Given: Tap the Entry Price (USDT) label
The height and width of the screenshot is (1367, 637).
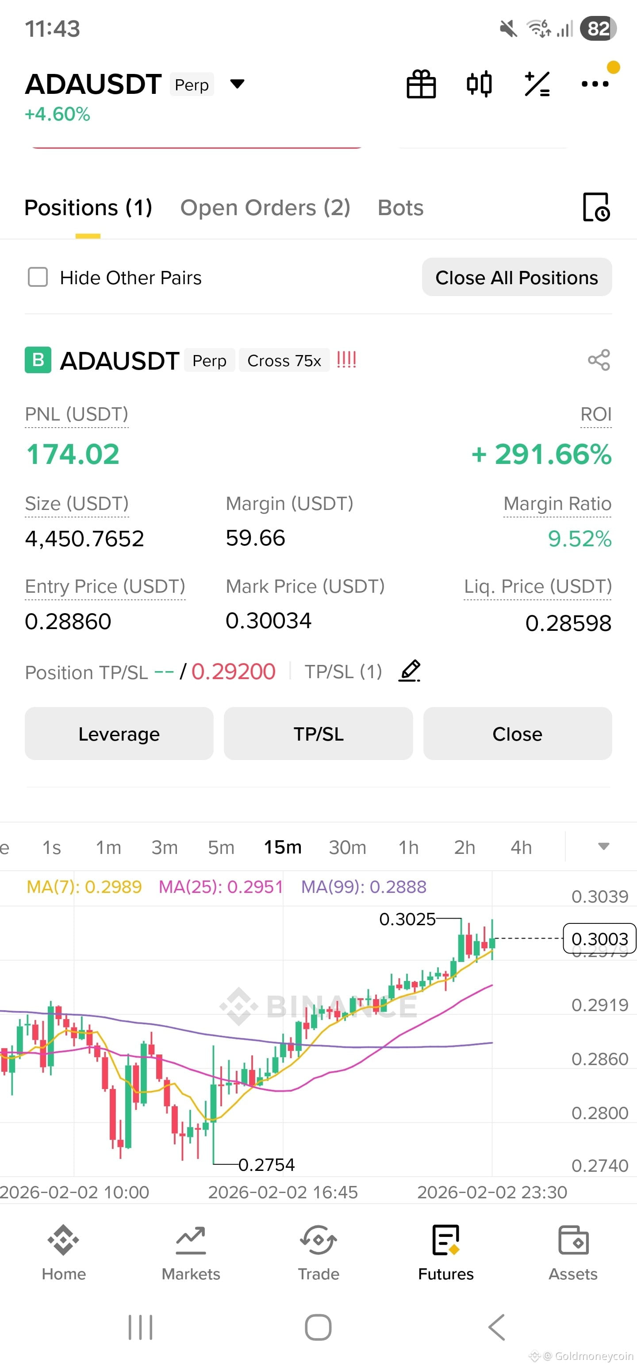Looking at the screenshot, I should 105,587.
